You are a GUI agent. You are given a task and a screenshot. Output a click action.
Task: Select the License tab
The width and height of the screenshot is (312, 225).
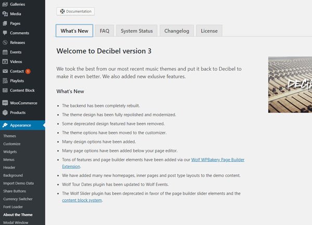[209, 31]
